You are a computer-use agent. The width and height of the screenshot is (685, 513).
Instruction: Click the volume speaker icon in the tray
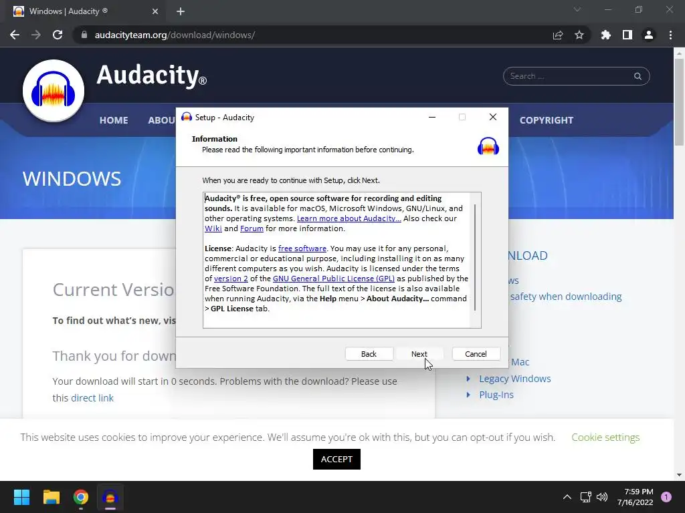[x=602, y=497]
